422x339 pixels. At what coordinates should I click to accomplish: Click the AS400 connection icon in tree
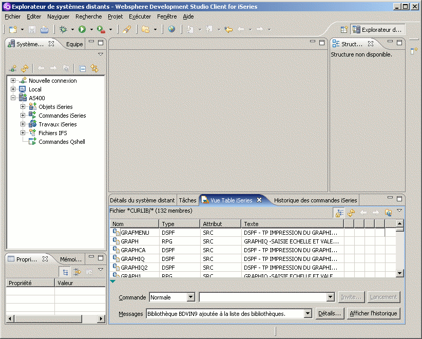click(23, 98)
